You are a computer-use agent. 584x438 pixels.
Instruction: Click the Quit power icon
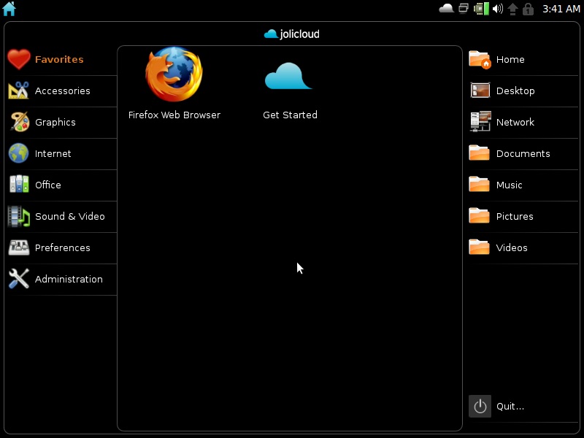480,406
